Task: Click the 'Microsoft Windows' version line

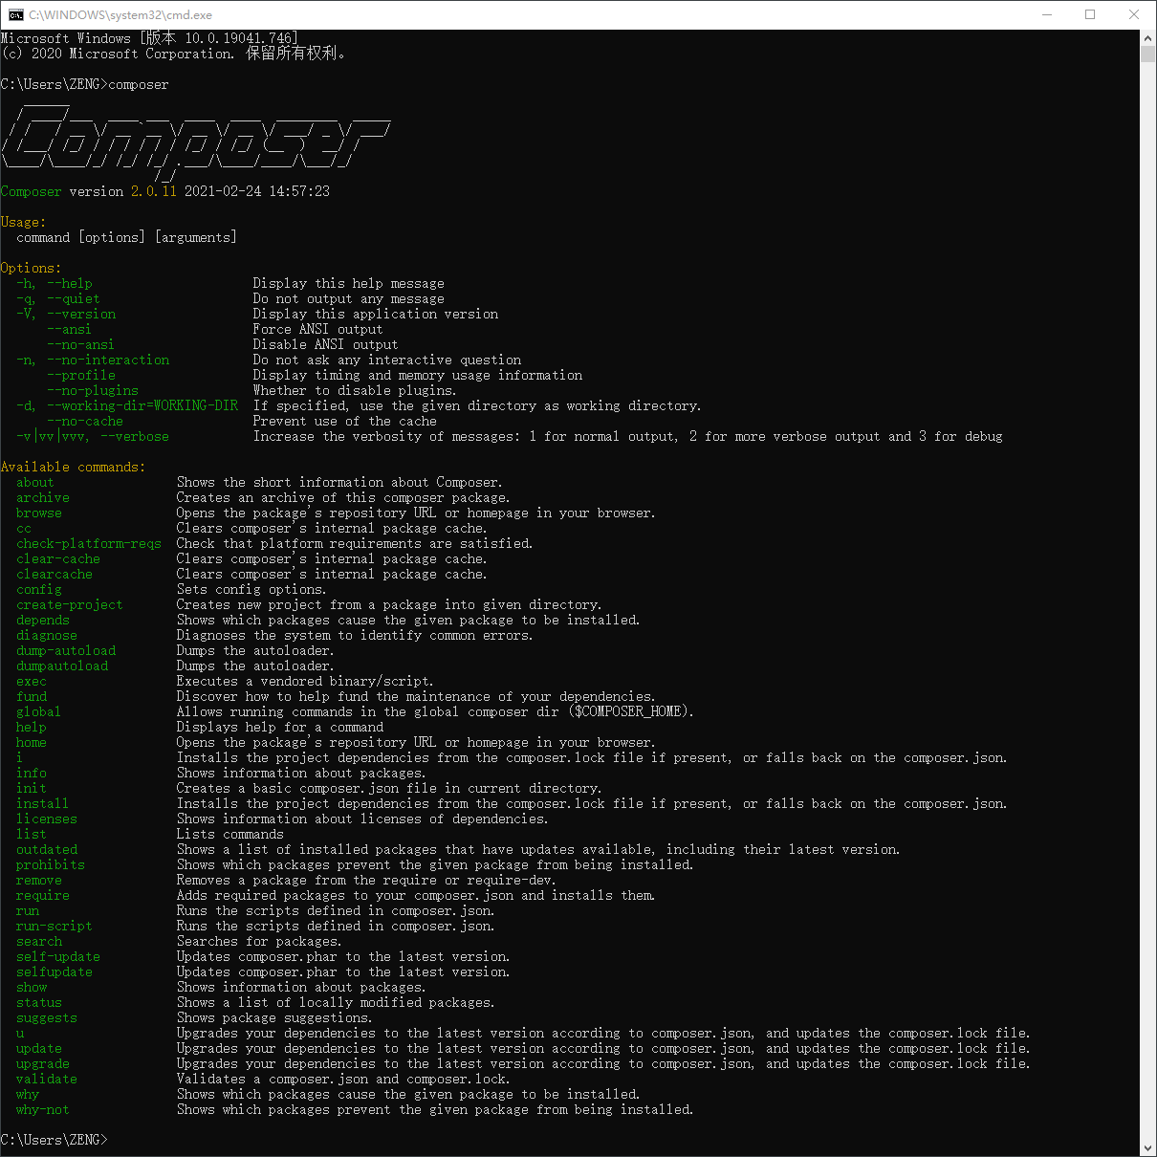Action: pos(150,38)
